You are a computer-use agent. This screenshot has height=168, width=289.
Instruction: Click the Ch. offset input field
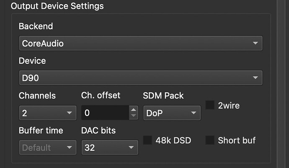(x=105, y=113)
